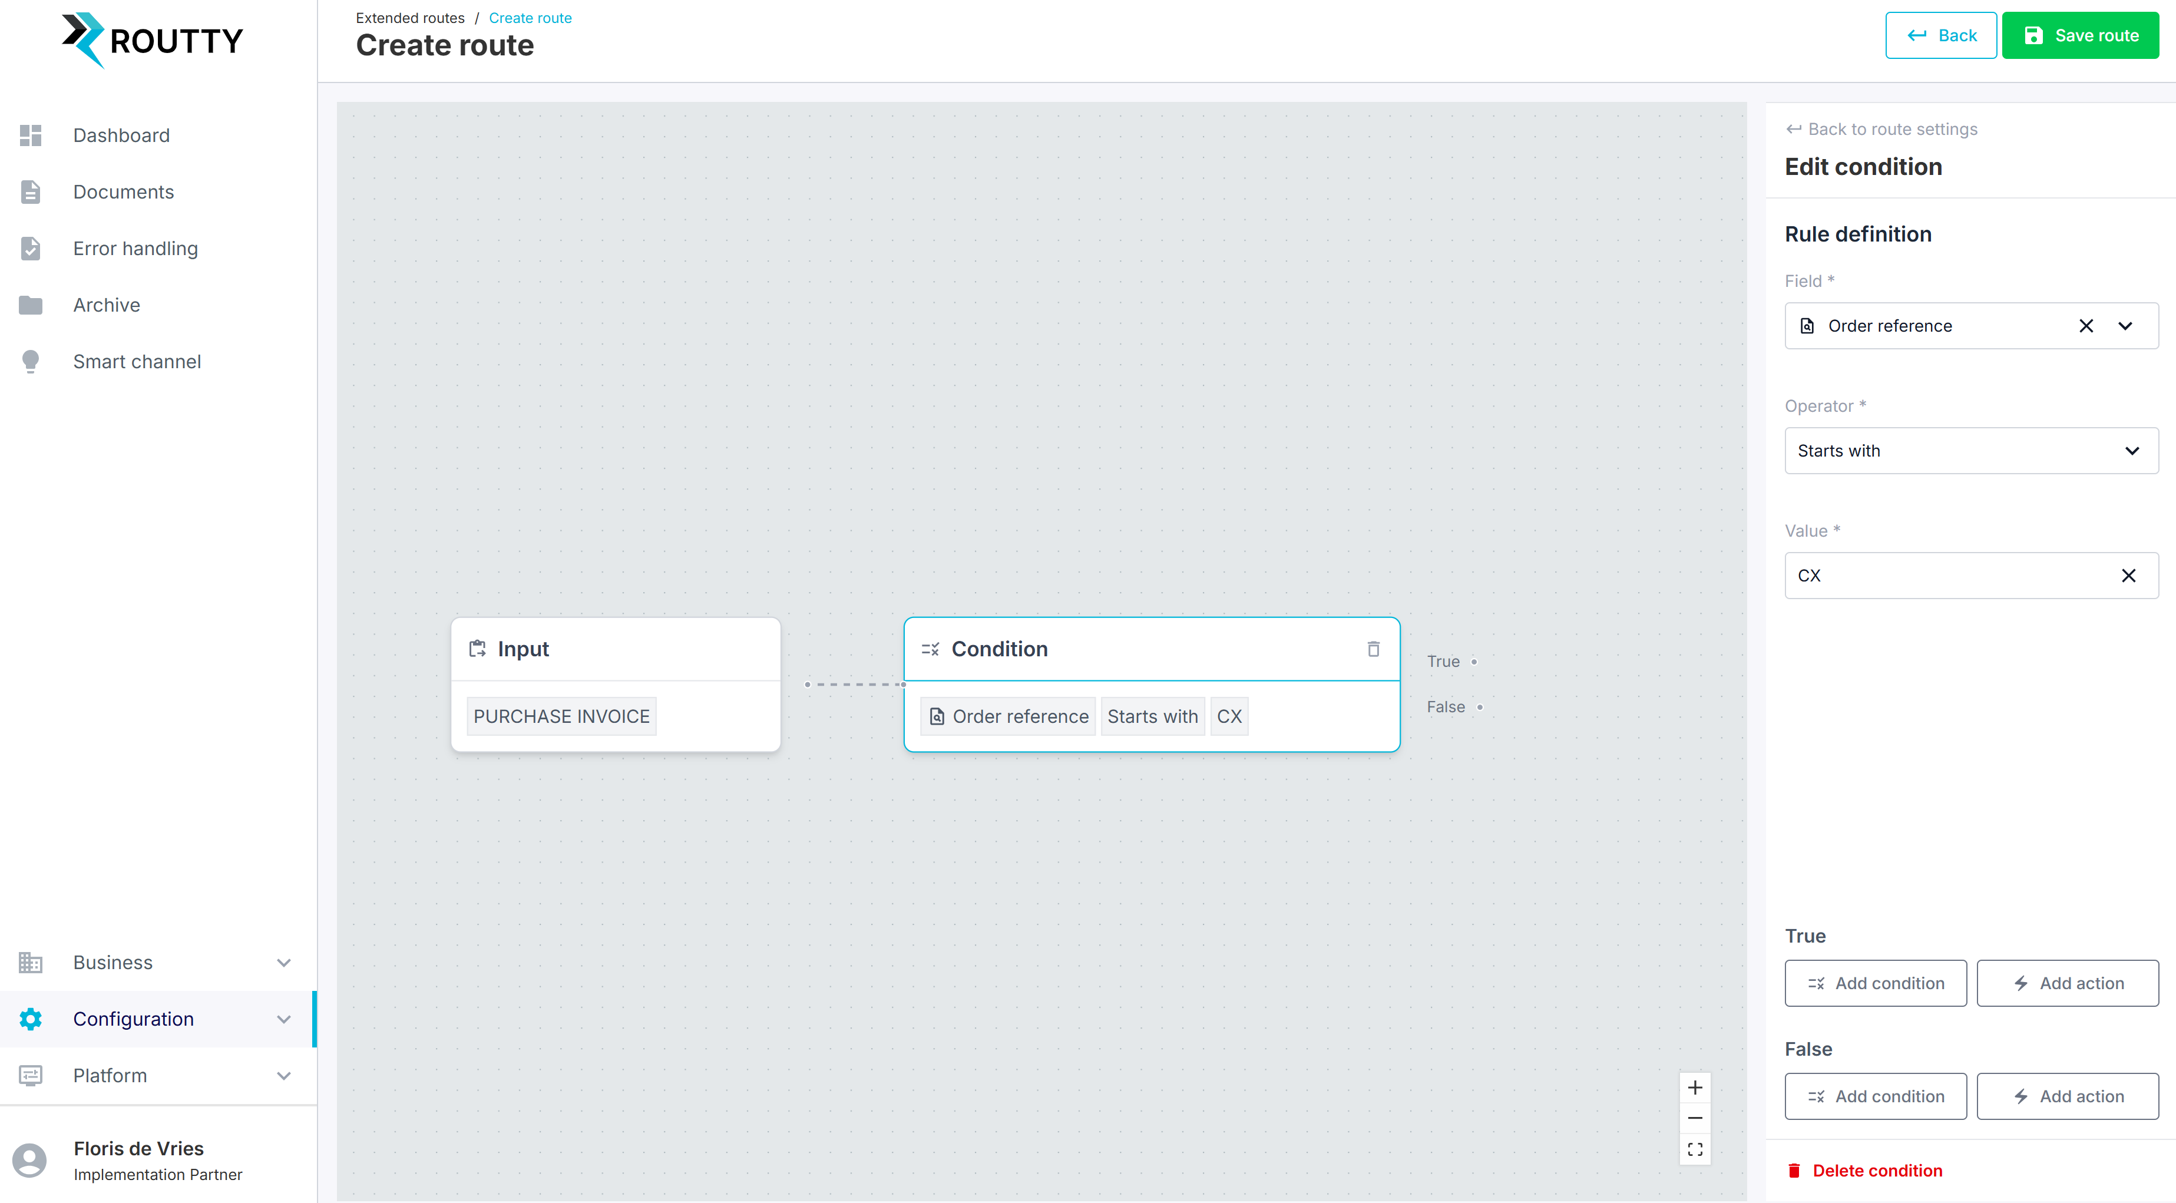Click the trash icon on Condition node
Screen dimensions: 2176x1203
pos(1374,649)
